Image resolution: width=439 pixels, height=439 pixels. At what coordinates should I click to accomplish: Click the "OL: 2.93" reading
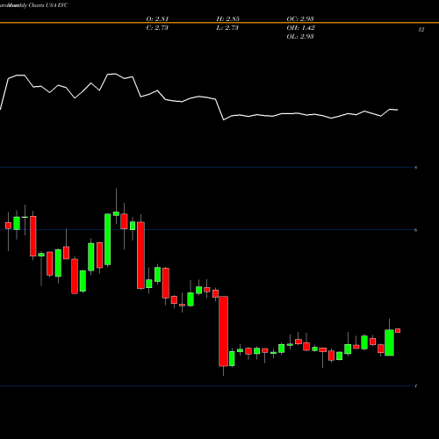pyautogui.click(x=300, y=36)
